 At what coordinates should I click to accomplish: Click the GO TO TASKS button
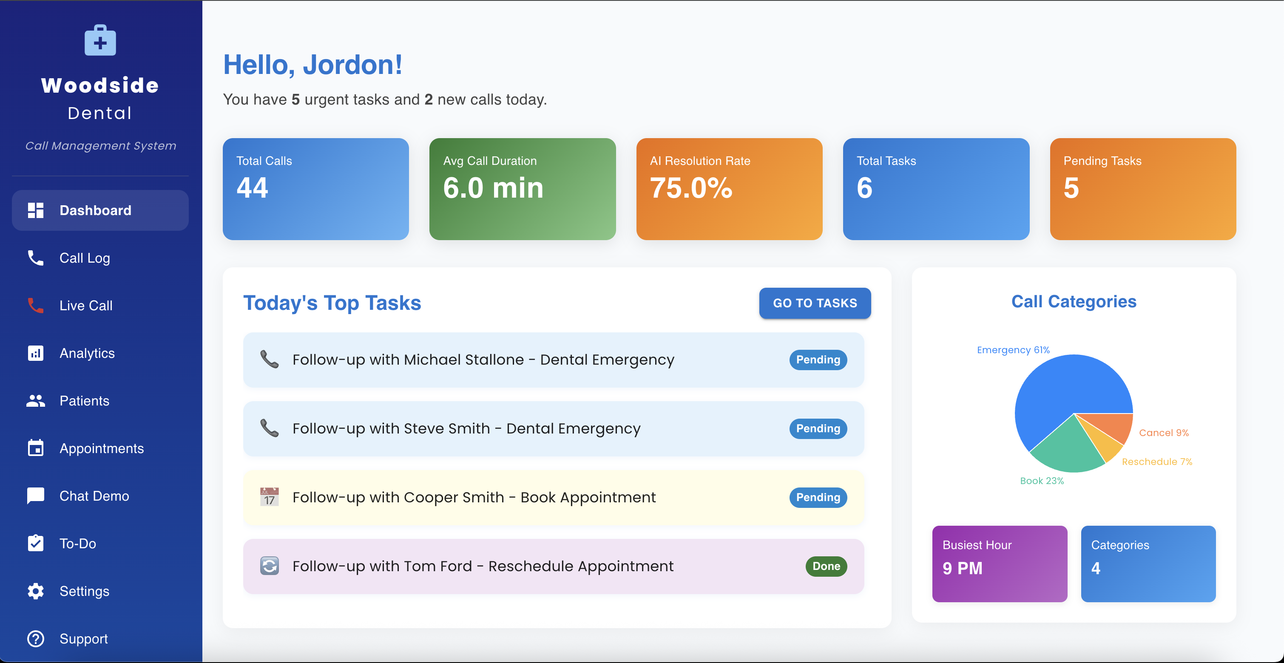815,303
